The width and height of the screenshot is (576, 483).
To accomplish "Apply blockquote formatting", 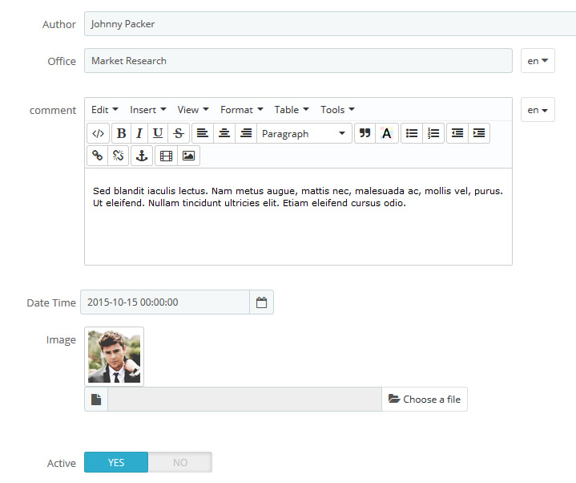I will [365, 133].
